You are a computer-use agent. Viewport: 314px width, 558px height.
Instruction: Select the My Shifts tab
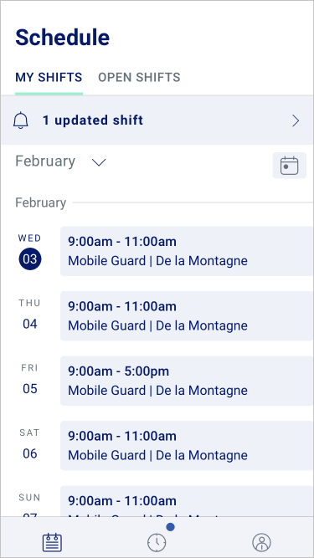[x=49, y=77]
